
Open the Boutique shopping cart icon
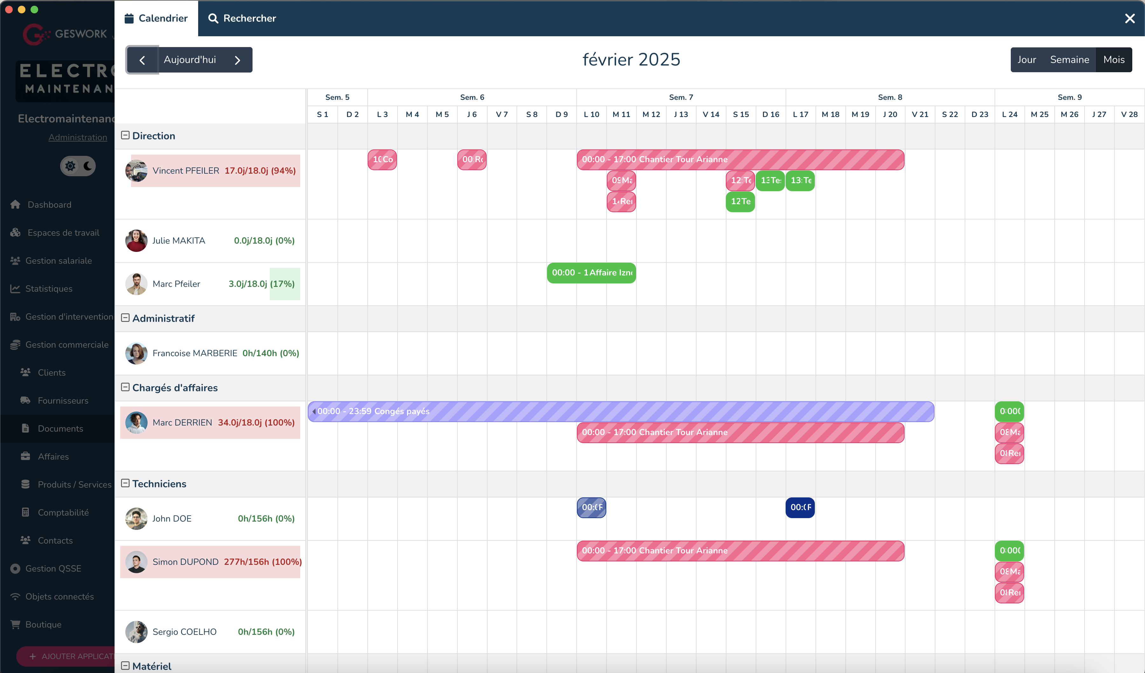(x=16, y=624)
